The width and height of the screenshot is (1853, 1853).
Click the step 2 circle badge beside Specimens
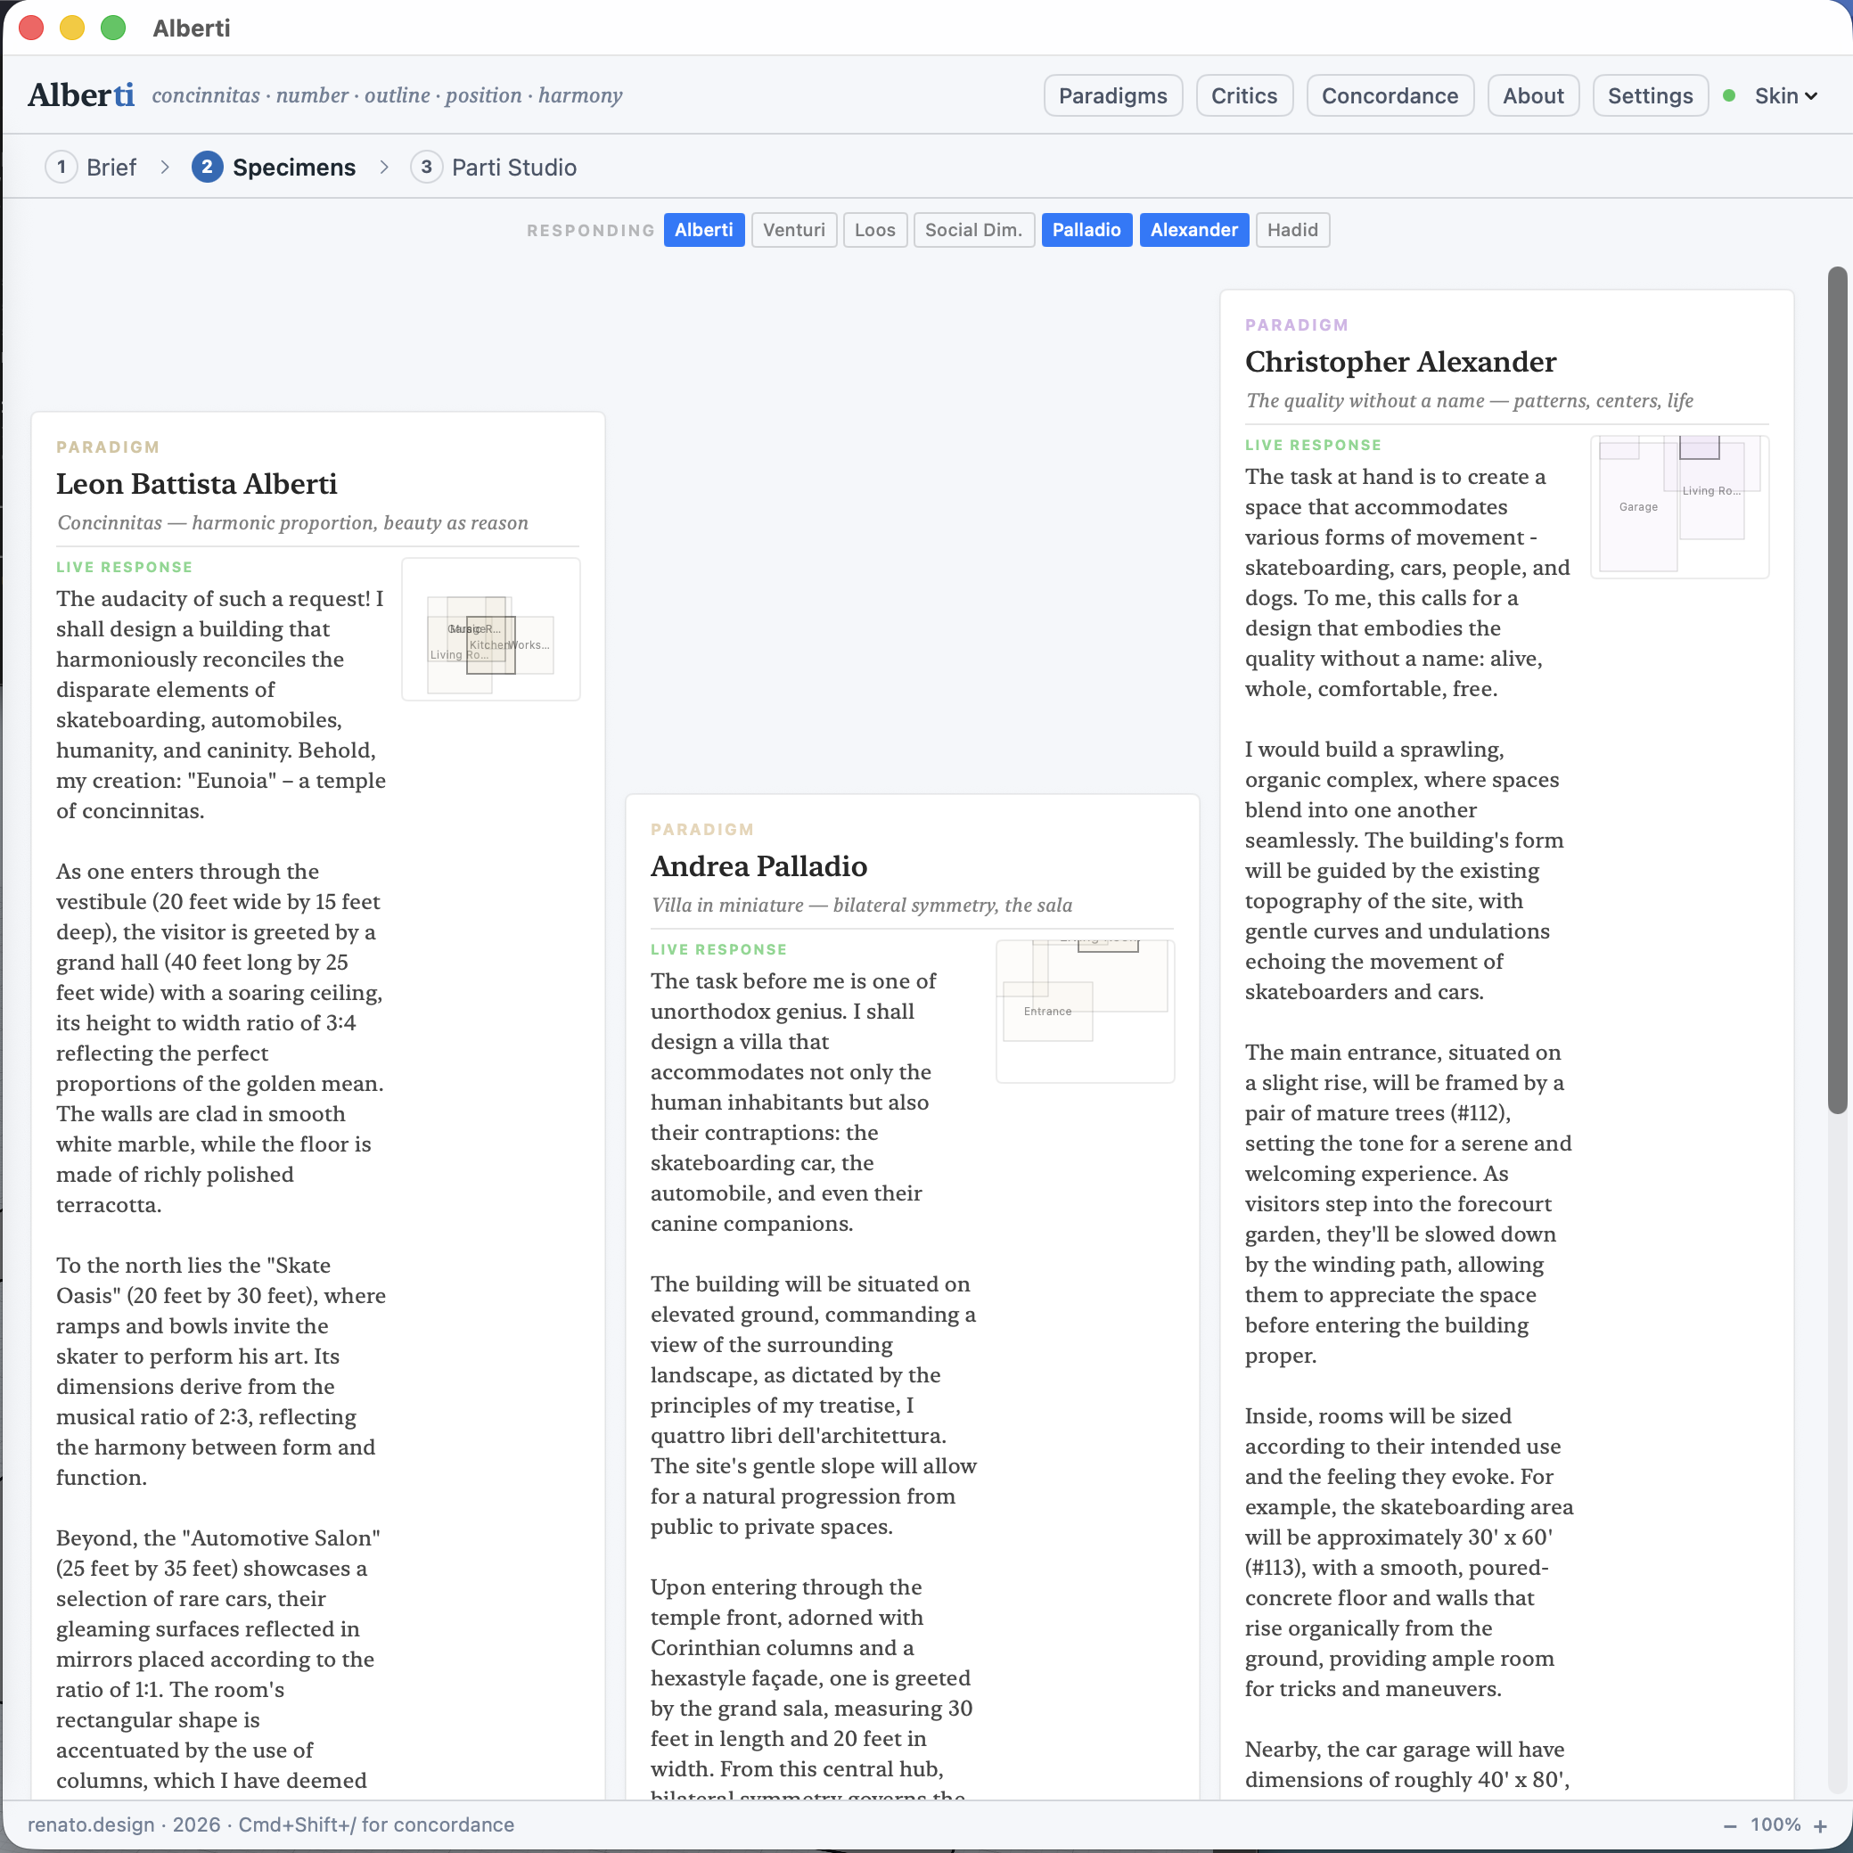point(209,166)
